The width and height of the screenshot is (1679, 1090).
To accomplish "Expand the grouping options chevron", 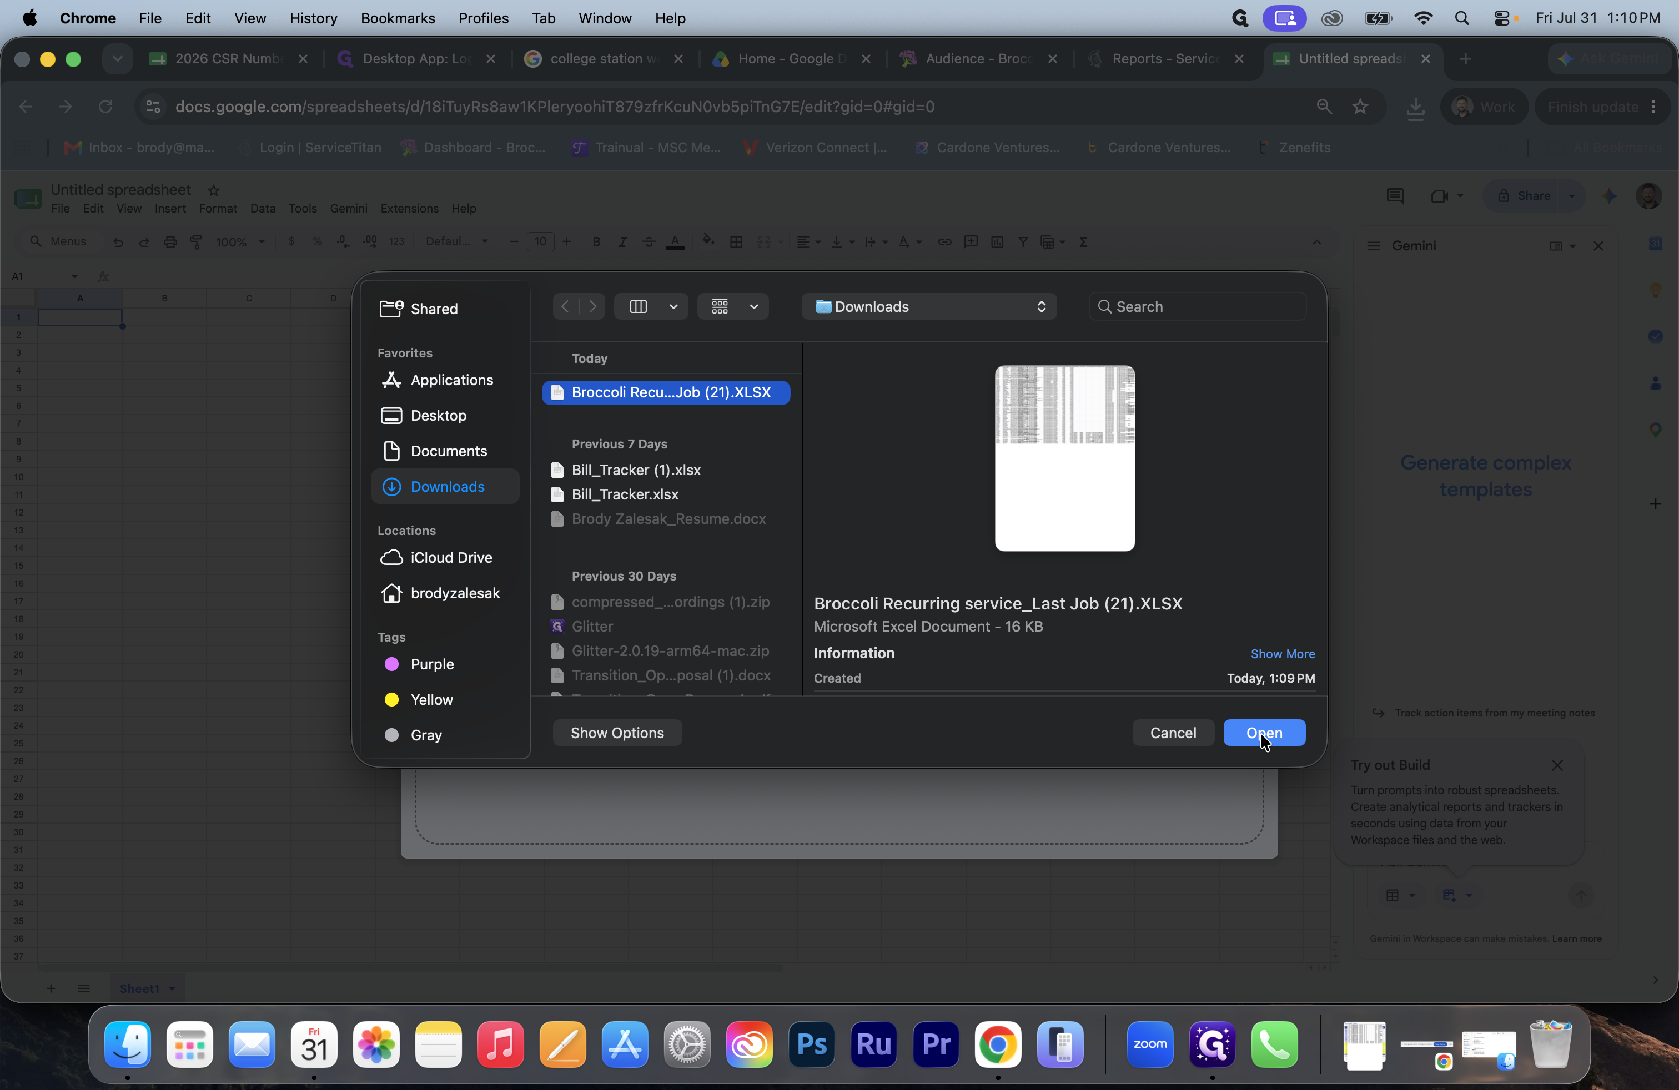I will (753, 307).
